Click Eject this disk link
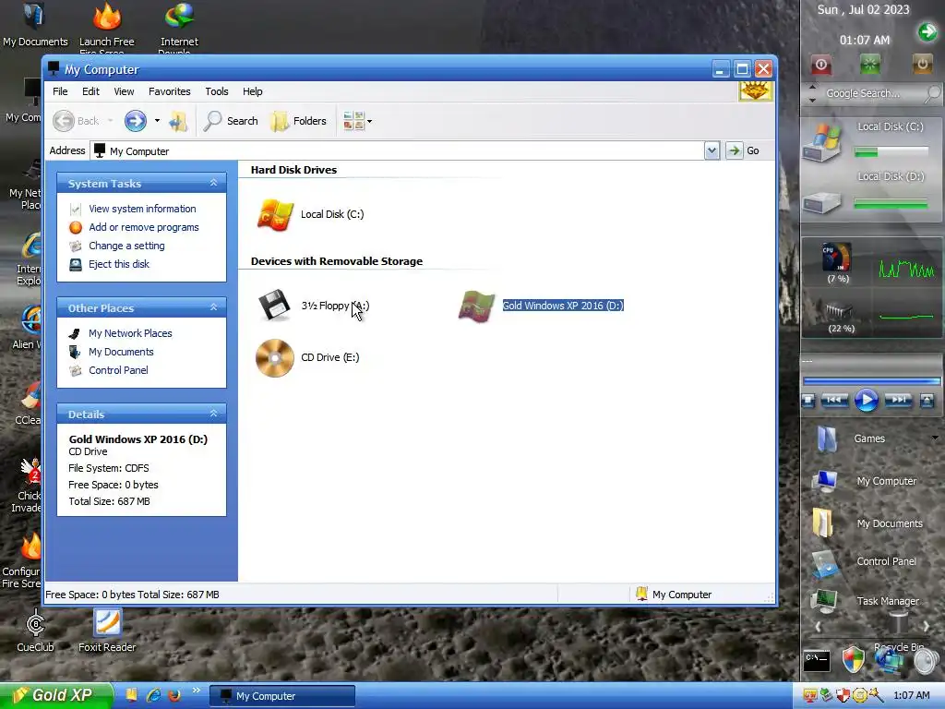The height and width of the screenshot is (709, 945). 119,264
